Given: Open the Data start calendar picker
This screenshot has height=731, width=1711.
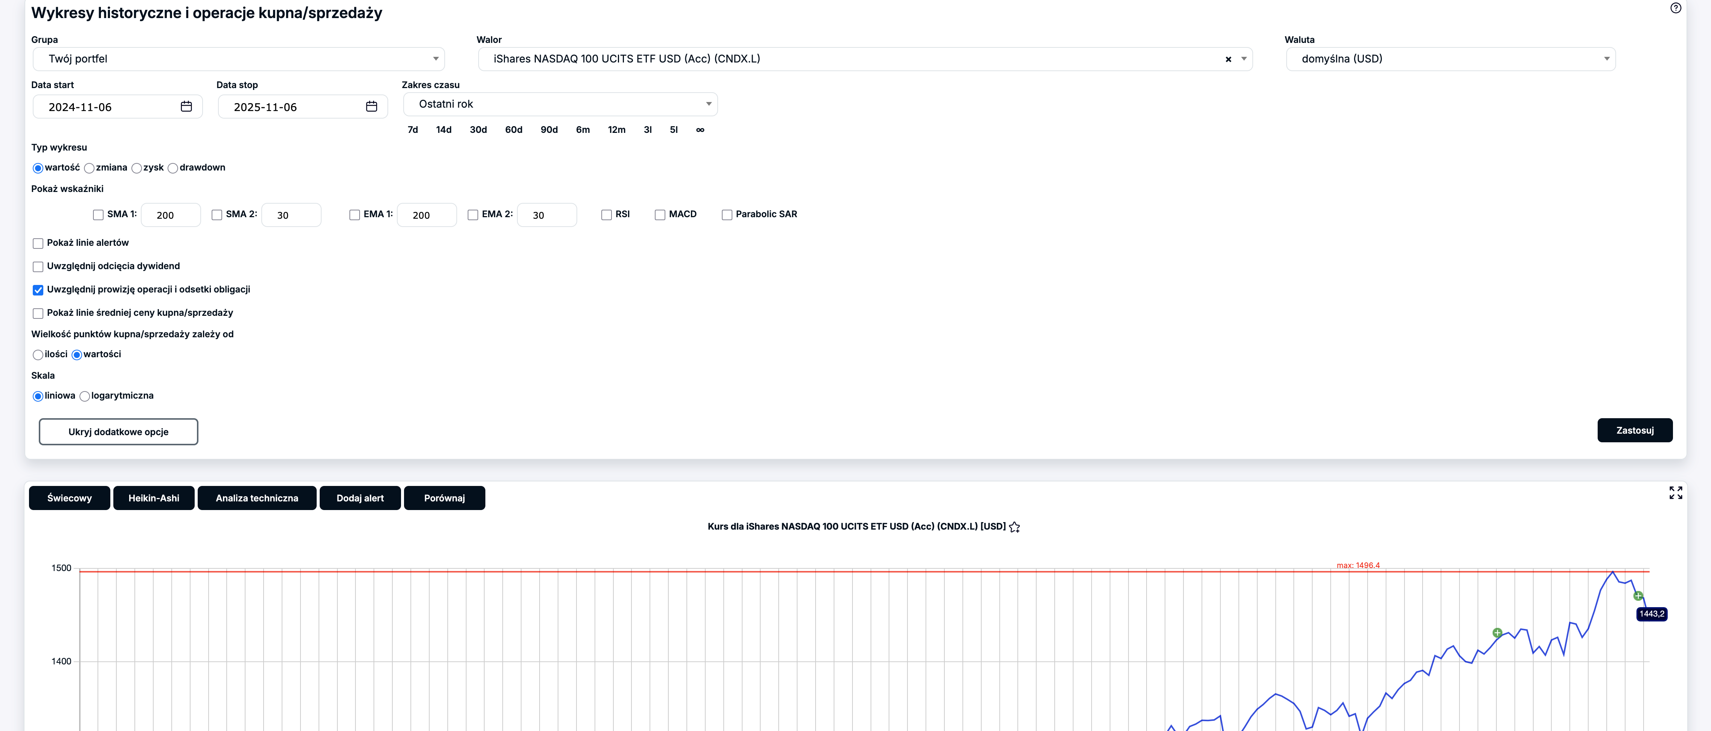Looking at the screenshot, I should [186, 107].
